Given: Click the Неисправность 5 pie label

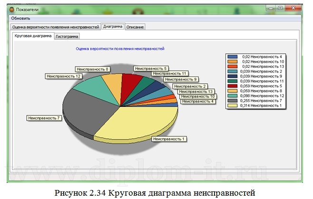Looking at the screenshot, I should click(x=151, y=68).
